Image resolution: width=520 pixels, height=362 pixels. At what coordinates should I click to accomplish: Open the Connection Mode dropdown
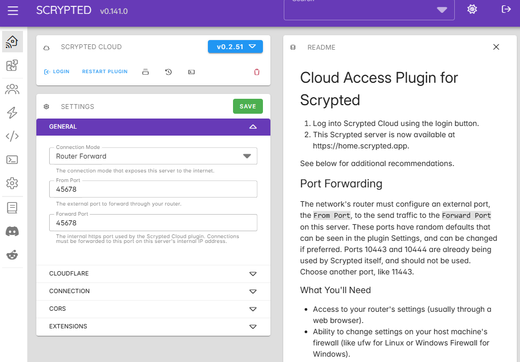click(x=153, y=156)
